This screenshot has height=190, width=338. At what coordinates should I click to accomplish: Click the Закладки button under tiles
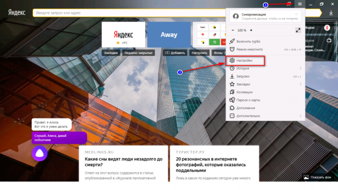point(111,53)
